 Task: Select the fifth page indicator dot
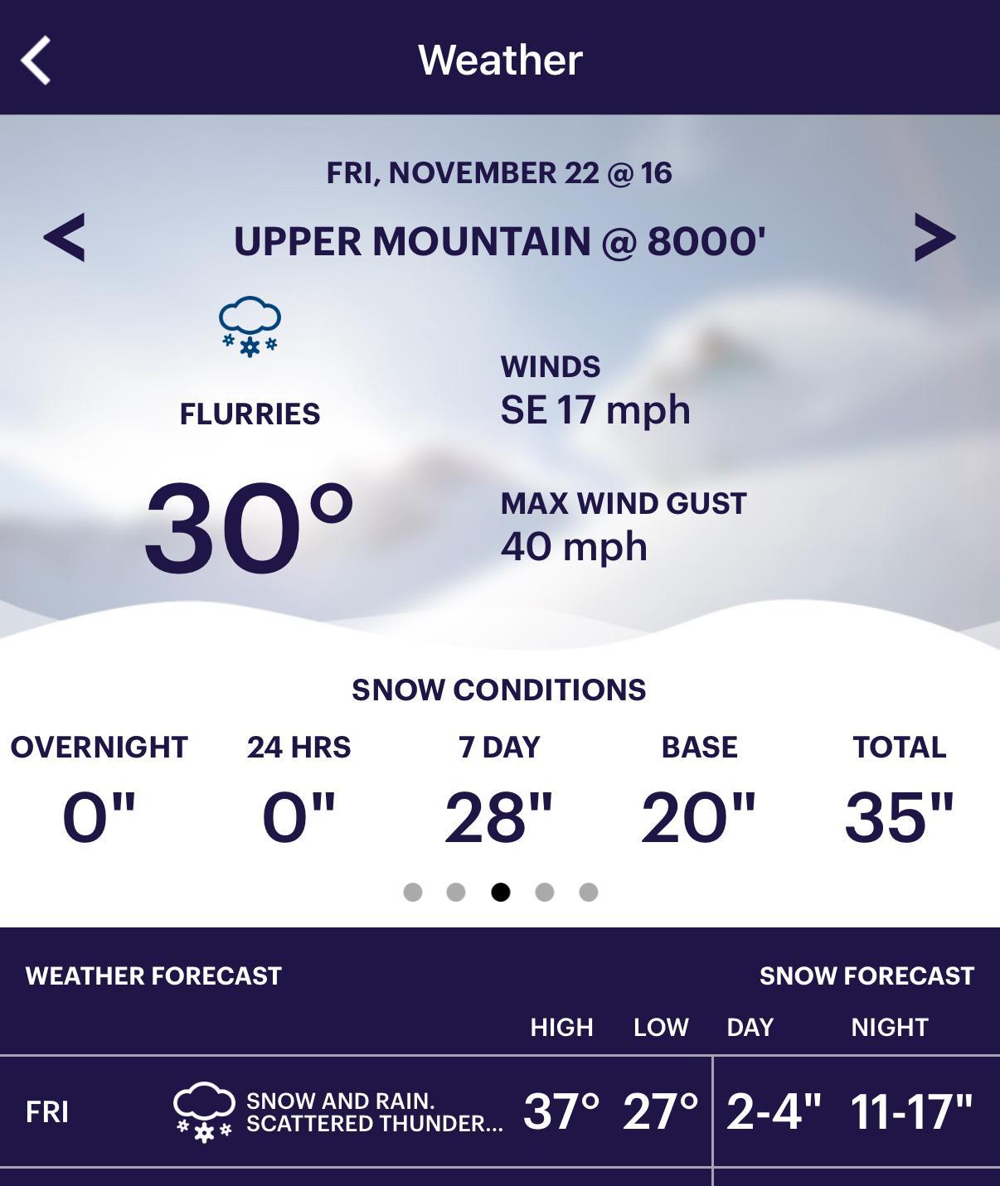click(588, 892)
